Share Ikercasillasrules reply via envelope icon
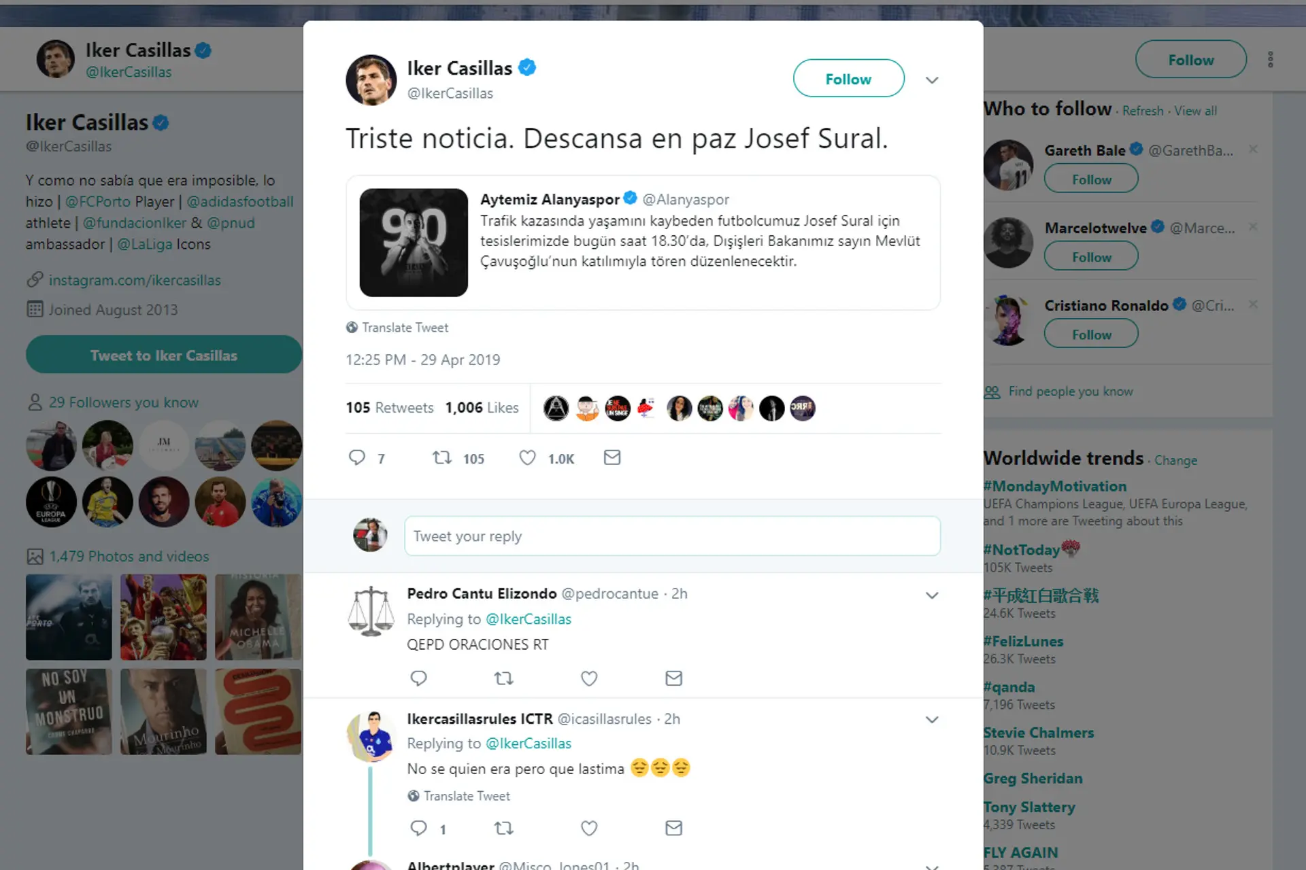Image resolution: width=1306 pixels, height=870 pixels. pos(673,828)
